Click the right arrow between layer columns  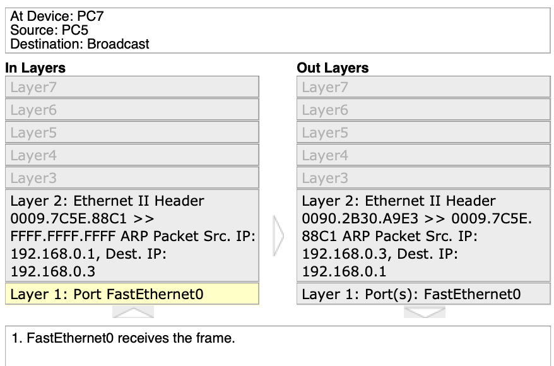click(278, 235)
